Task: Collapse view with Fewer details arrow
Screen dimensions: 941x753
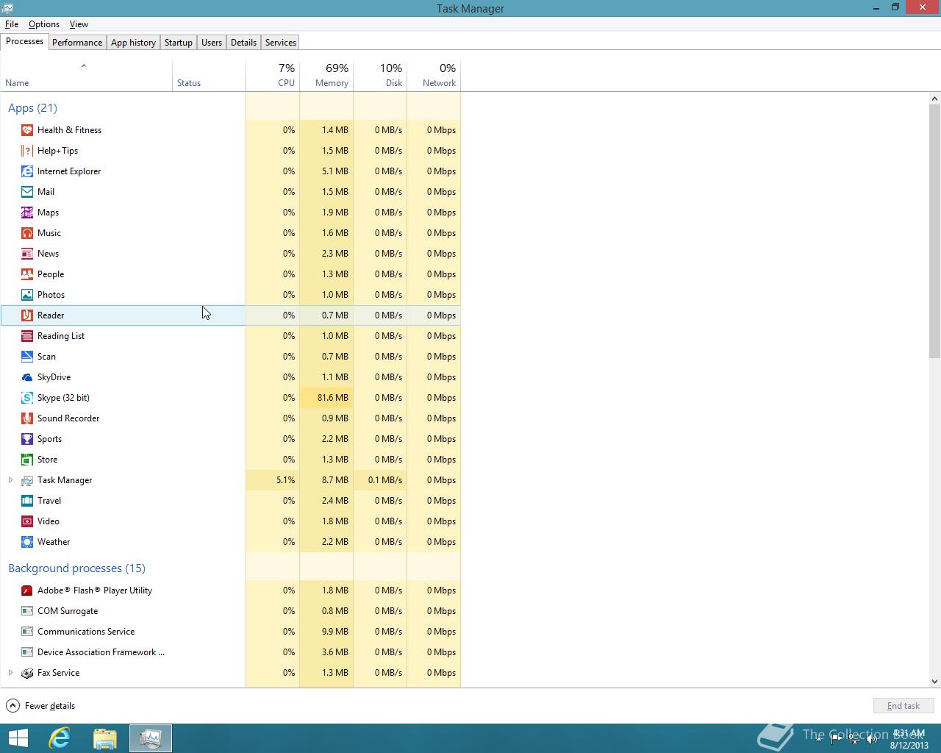Action: point(12,706)
